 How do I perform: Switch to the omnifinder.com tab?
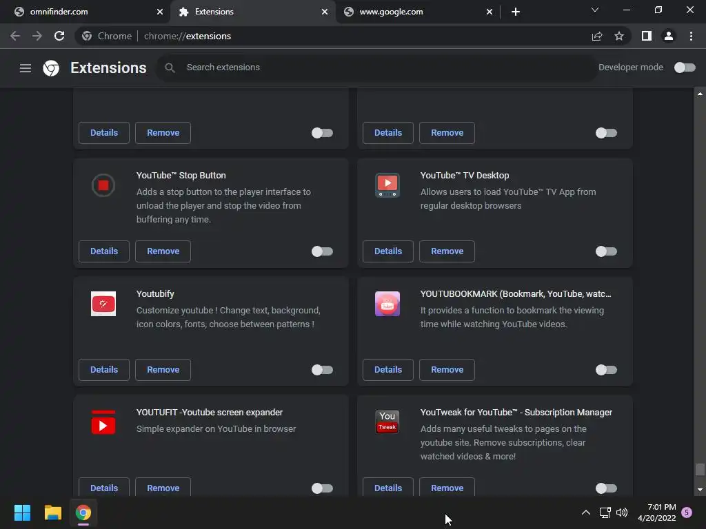point(85,12)
